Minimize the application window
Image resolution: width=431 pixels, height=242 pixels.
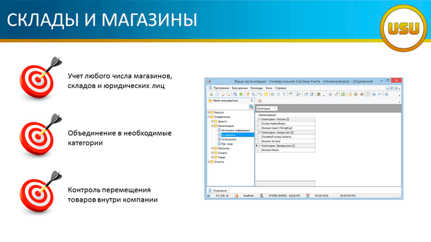[382, 81]
